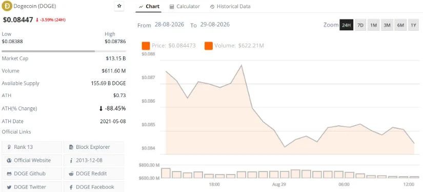This screenshot has width=423, height=192.
Task: Set the To date 29-08-2026 field
Action: pos(215,25)
